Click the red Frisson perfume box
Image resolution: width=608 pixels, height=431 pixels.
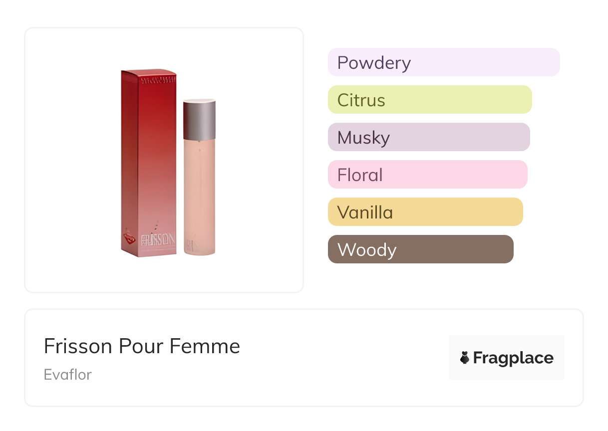(149, 163)
